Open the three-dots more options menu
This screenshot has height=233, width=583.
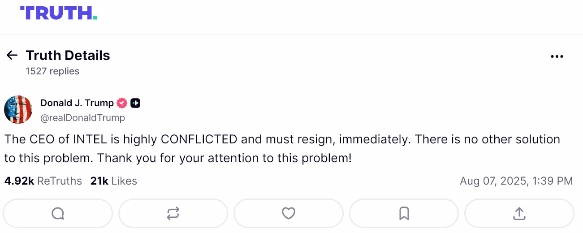pyautogui.click(x=557, y=56)
